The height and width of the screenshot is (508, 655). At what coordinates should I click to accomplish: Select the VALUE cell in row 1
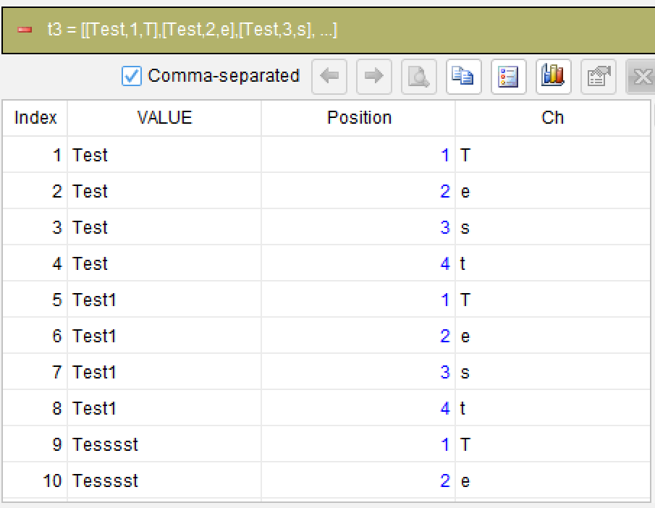tap(164, 155)
